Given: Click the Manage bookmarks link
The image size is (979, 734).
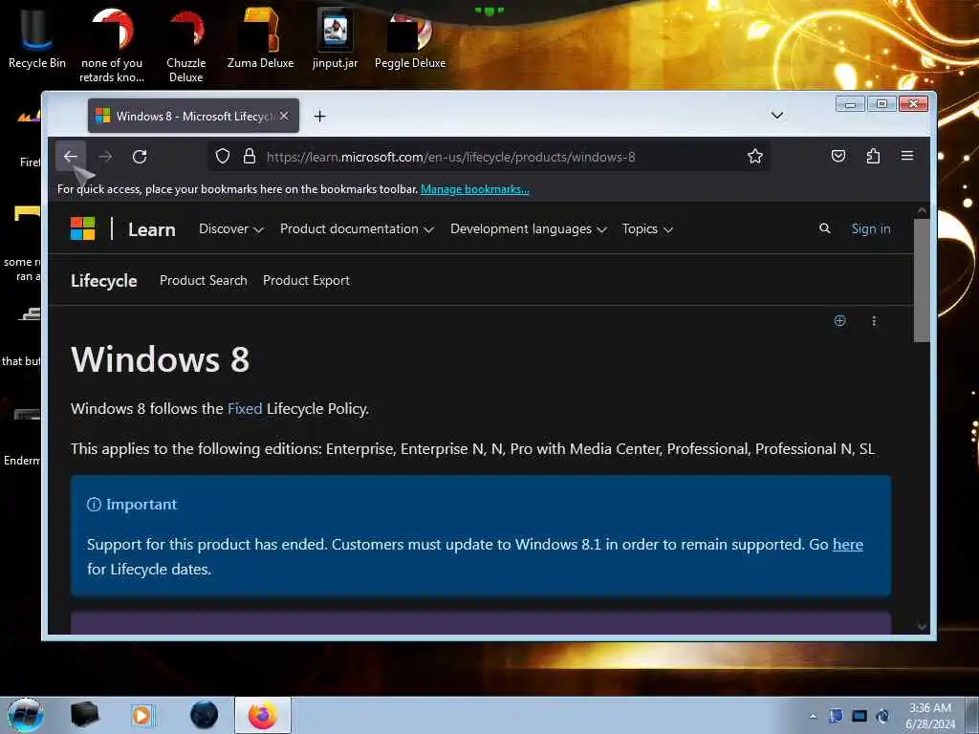Looking at the screenshot, I should click(474, 189).
